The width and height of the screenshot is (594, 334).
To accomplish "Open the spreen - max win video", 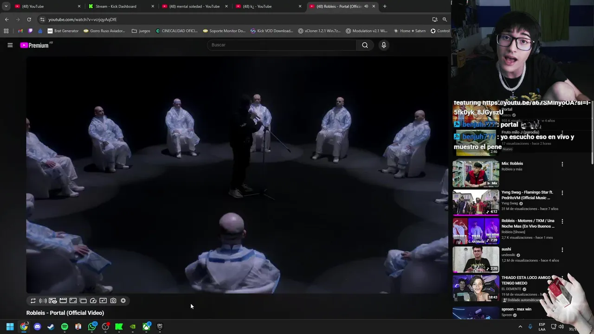I will pos(517,309).
